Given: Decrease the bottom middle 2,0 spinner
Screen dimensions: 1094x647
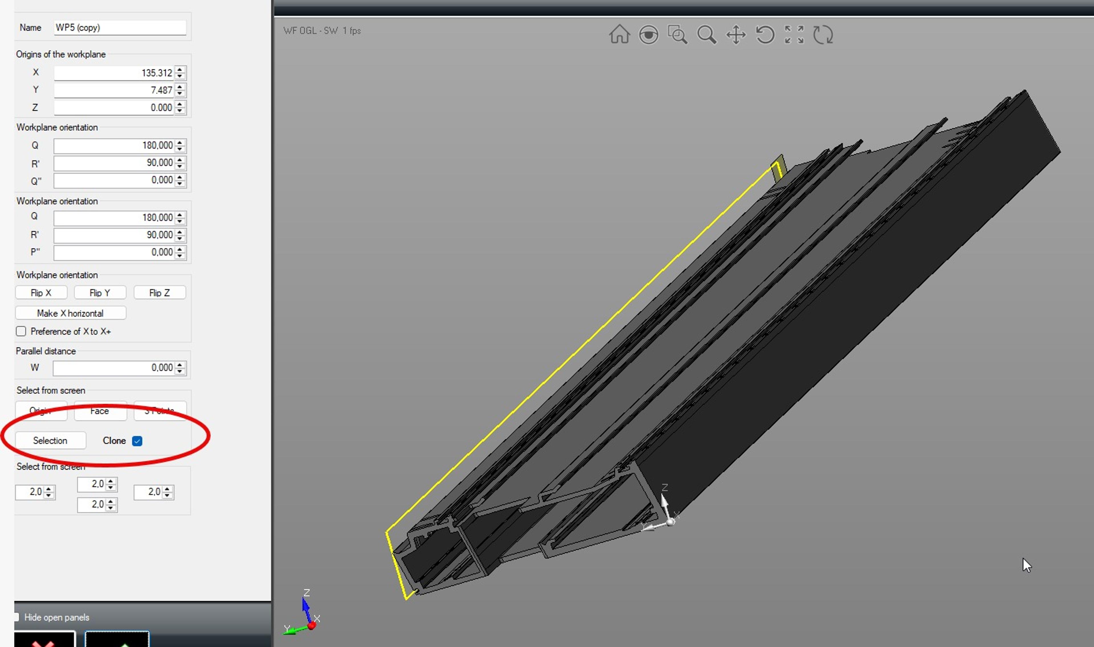Looking at the screenshot, I should [111, 508].
